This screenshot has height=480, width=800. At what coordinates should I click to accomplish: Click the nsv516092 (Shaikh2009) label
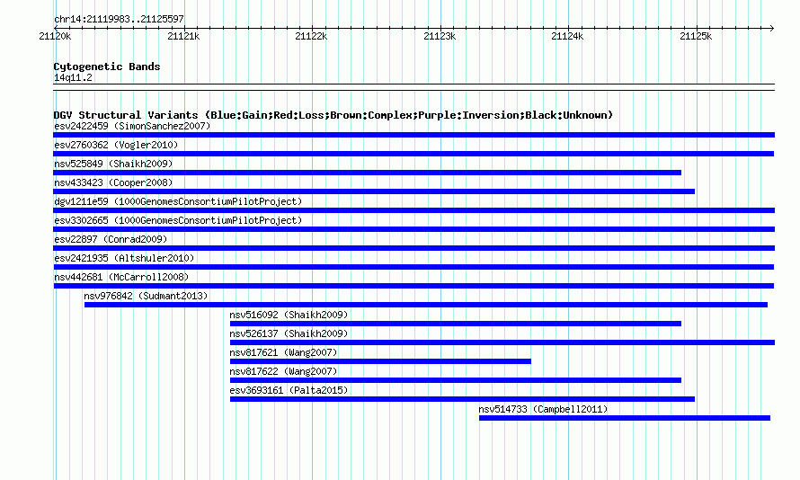tap(289, 315)
